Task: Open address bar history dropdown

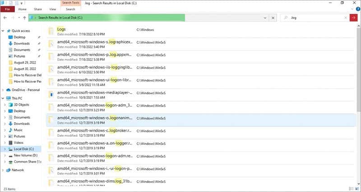Action: tap(265, 18)
